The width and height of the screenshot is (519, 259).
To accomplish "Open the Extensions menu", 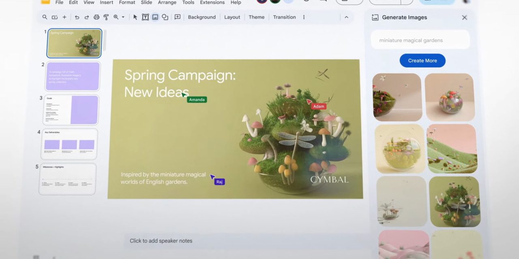I will point(212,2).
